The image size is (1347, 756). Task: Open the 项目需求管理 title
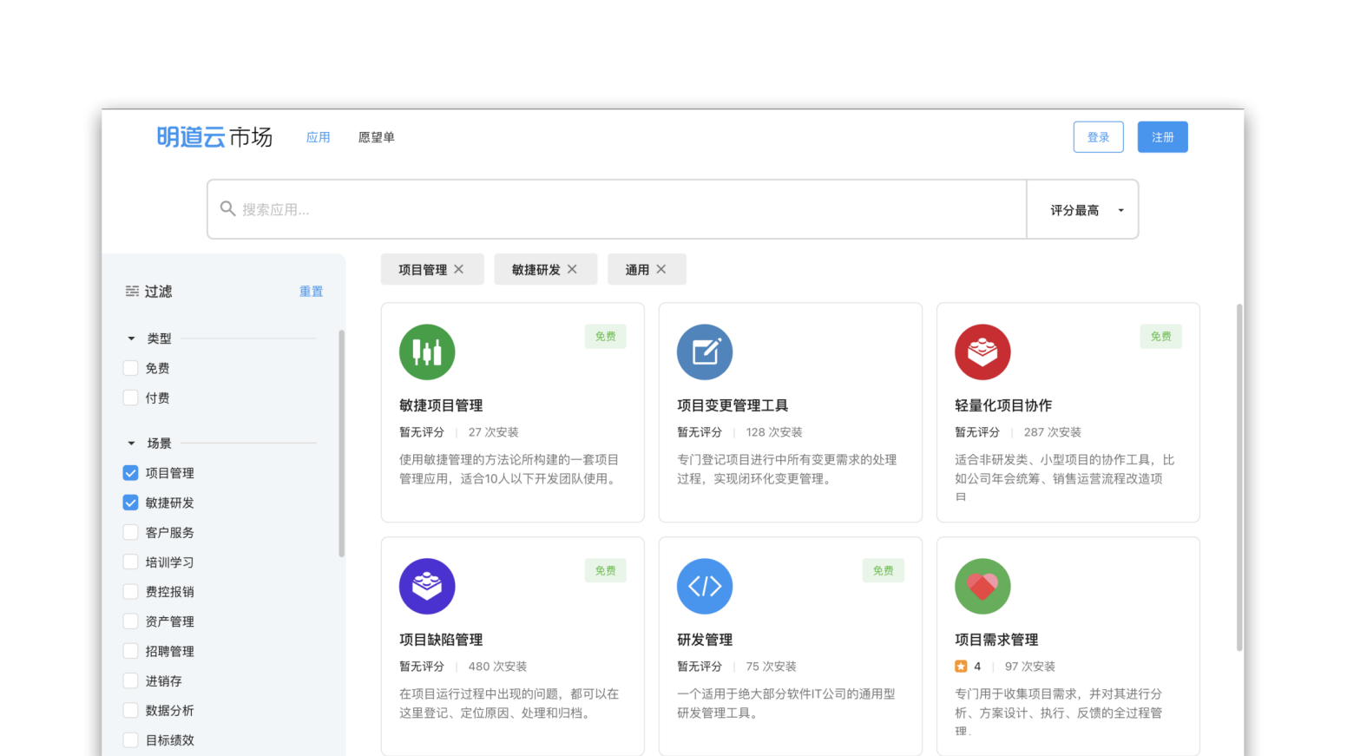(996, 640)
